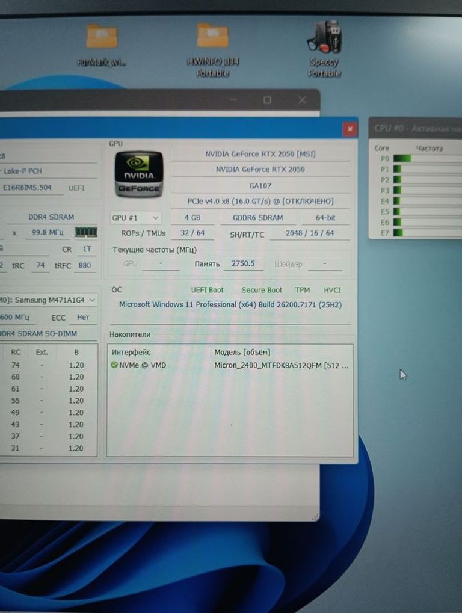Select the tRFC '880' timing value
This screenshot has height=613, width=462.
click(x=84, y=265)
